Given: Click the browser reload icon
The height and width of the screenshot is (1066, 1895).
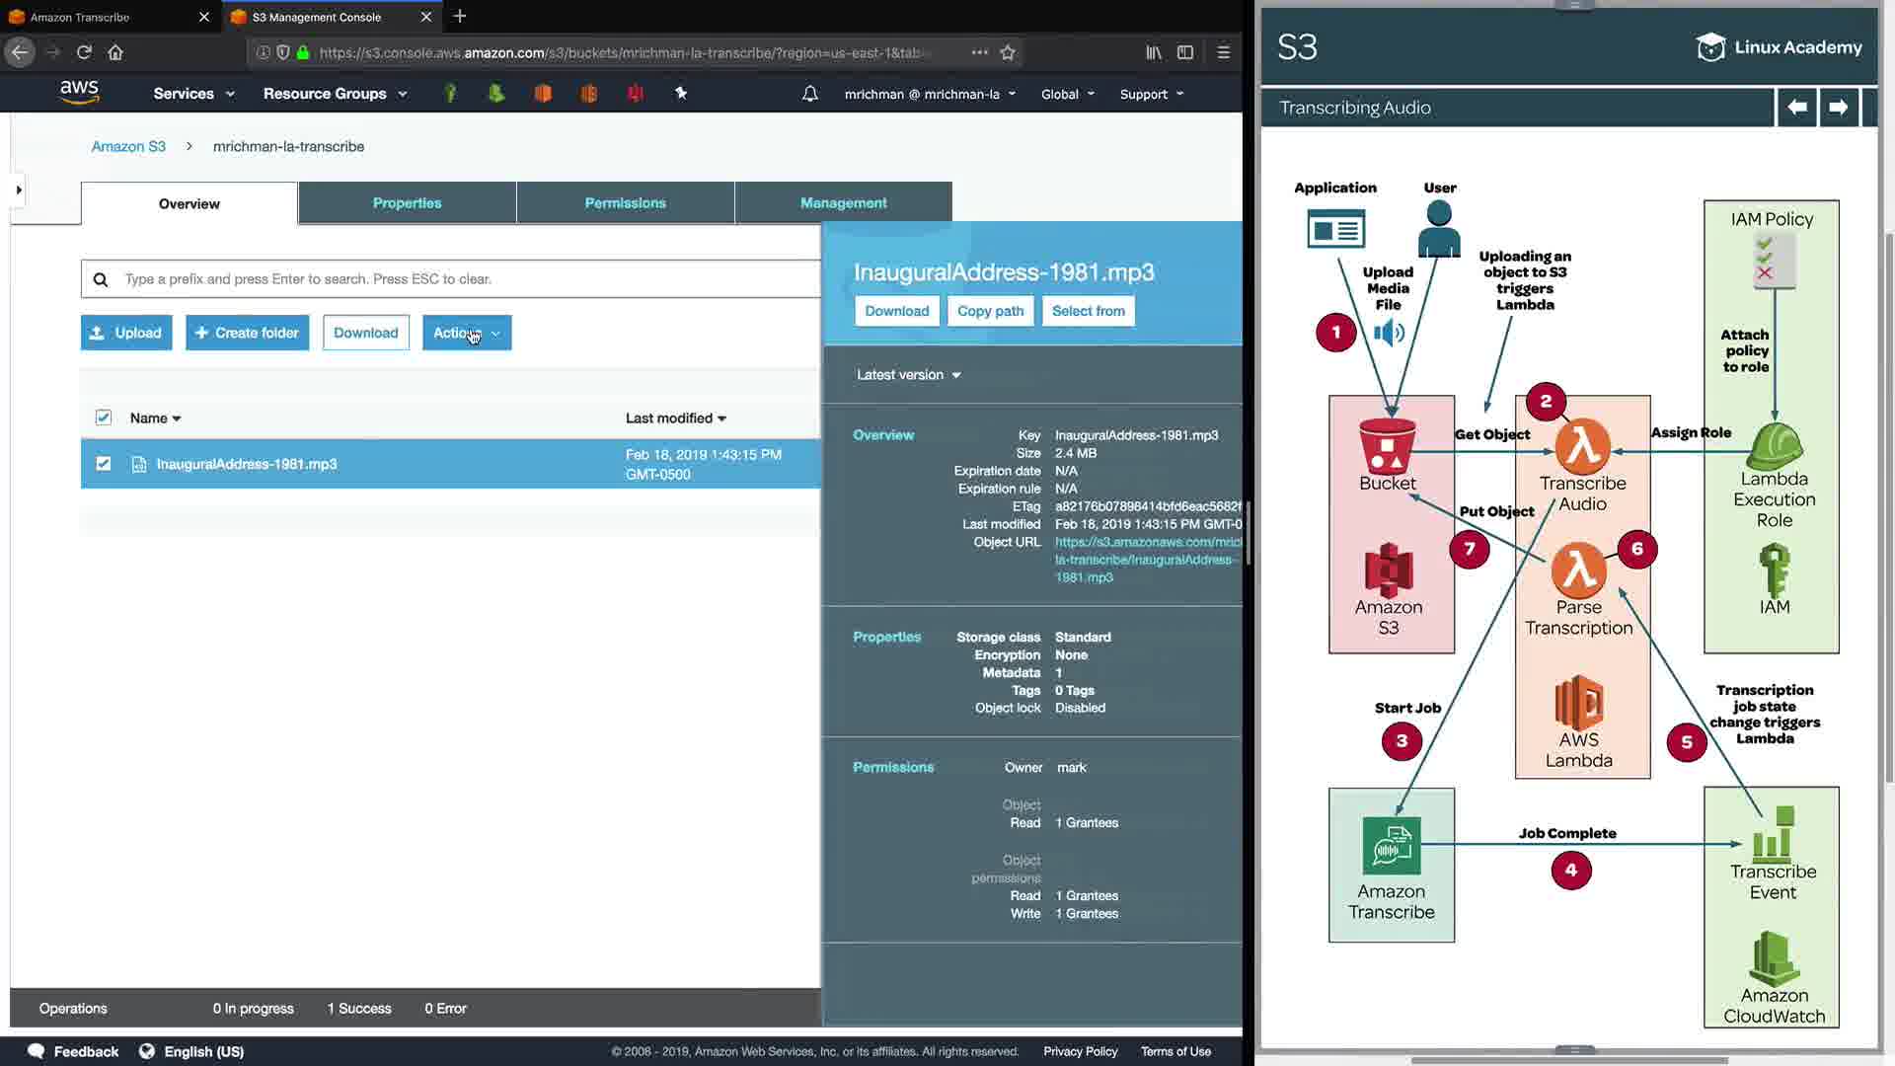Looking at the screenshot, I should click(84, 52).
